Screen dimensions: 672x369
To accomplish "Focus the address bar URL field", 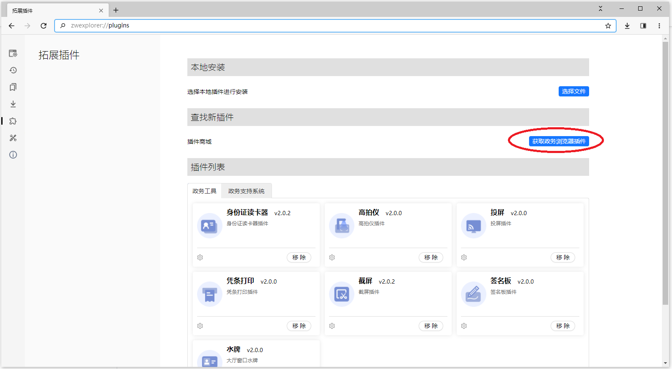I will click(x=330, y=26).
